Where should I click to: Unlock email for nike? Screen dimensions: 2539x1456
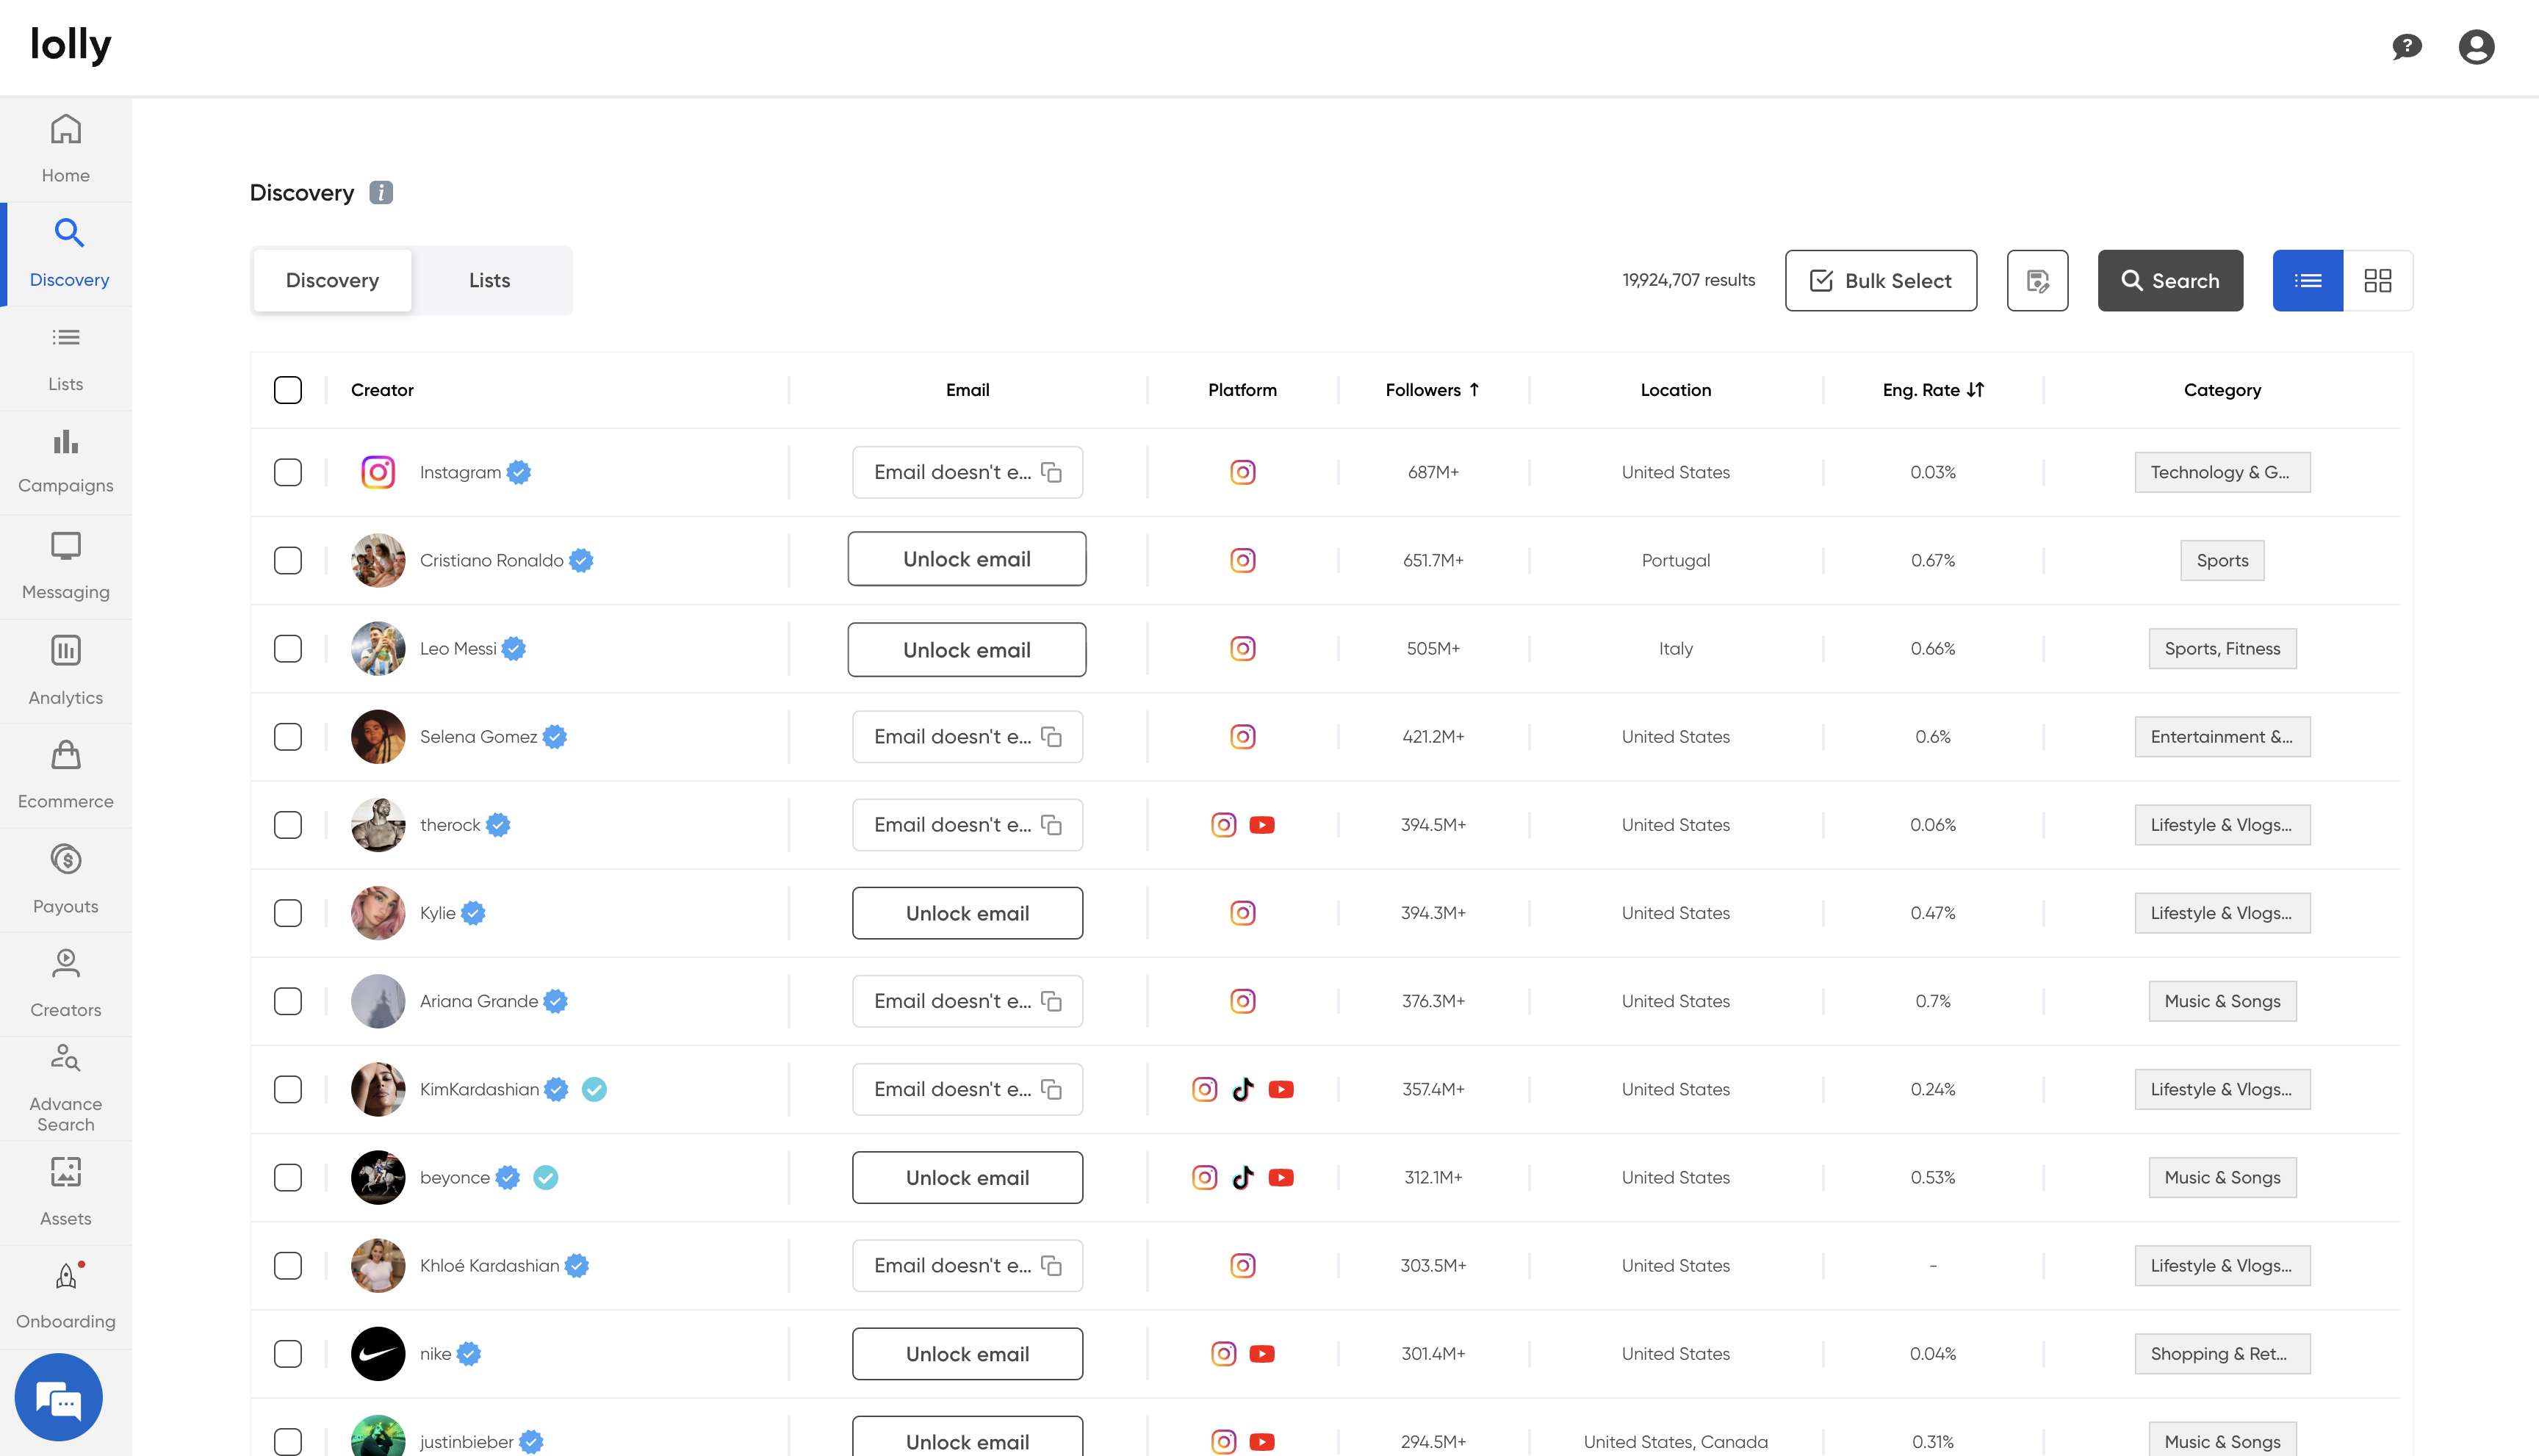click(966, 1354)
